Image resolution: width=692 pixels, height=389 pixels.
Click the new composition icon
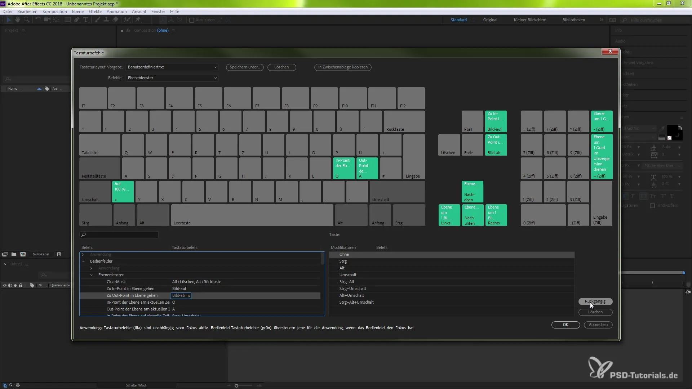point(23,254)
